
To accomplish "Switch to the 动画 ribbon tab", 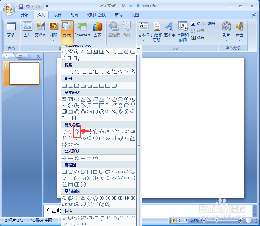I will click(74, 15).
